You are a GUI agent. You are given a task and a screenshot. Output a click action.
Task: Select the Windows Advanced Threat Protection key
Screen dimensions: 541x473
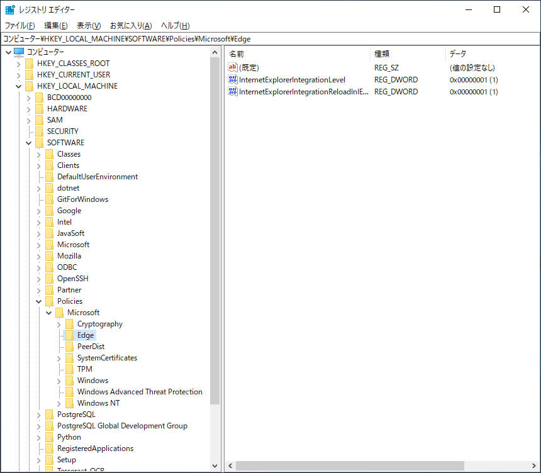pos(140,392)
